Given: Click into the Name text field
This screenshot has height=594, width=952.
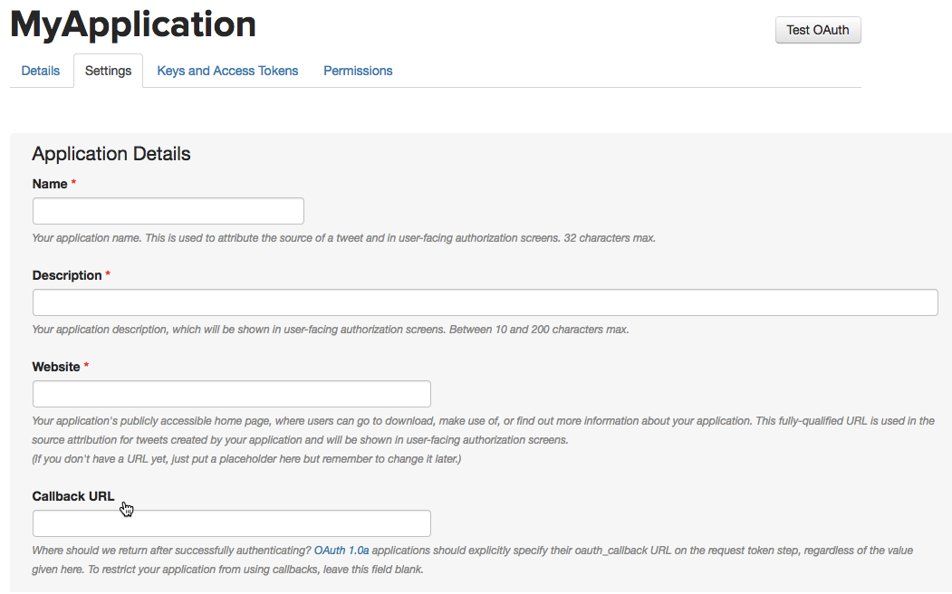Looking at the screenshot, I should 168,211.
